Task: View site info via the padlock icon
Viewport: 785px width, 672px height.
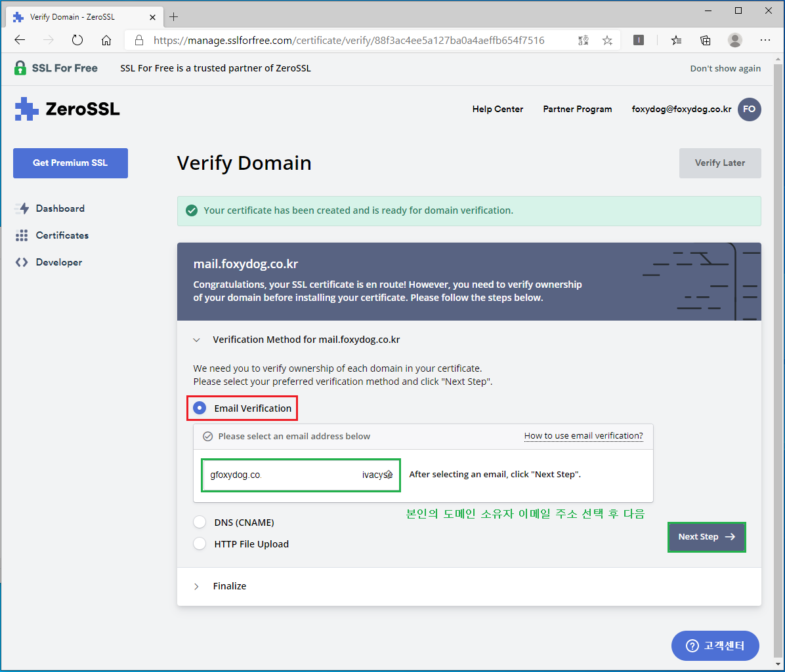Action: 139,40
